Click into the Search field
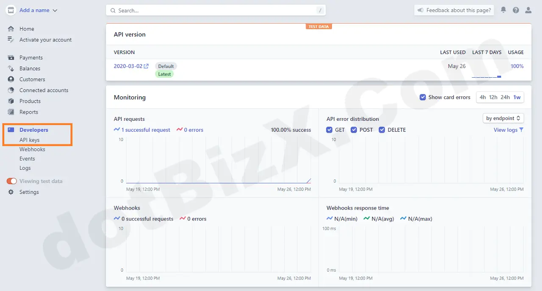542x291 pixels. point(216,11)
